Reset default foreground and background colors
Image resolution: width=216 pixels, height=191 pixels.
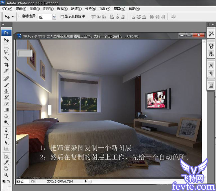click(x=4, y=181)
